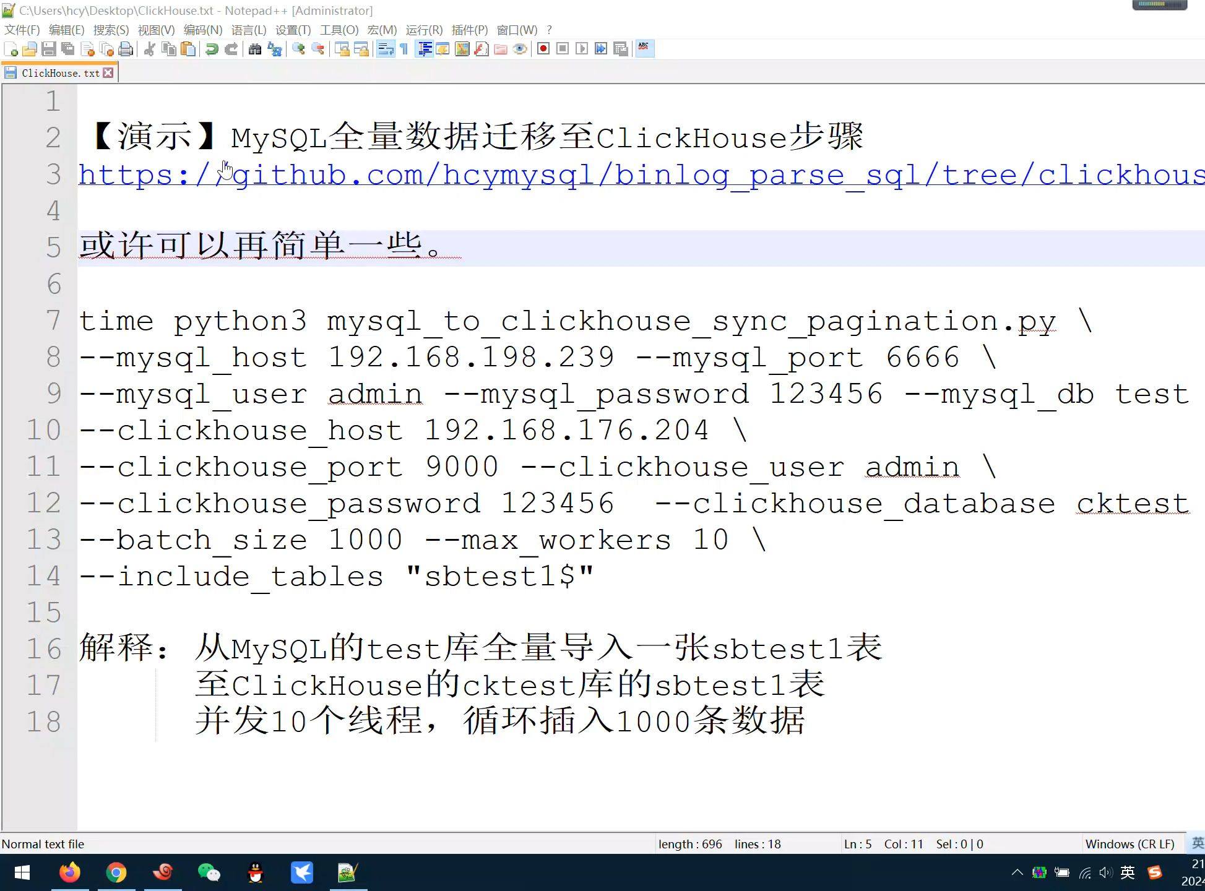
Task: Zoom in text using magnifier plus icon
Action: 300,49
